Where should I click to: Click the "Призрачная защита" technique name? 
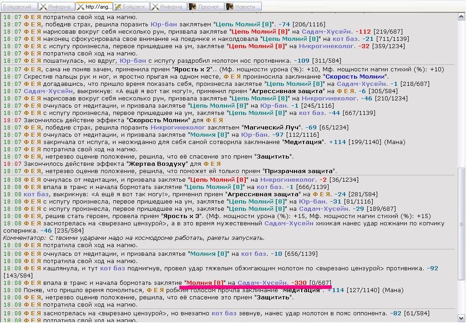tap(299, 171)
